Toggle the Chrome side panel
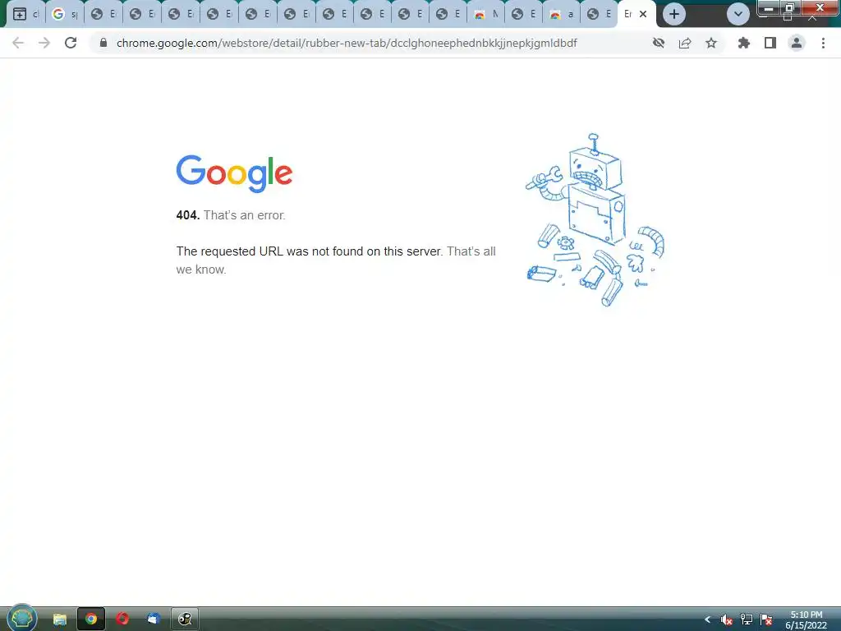The image size is (841, 631). click(770, 43)
